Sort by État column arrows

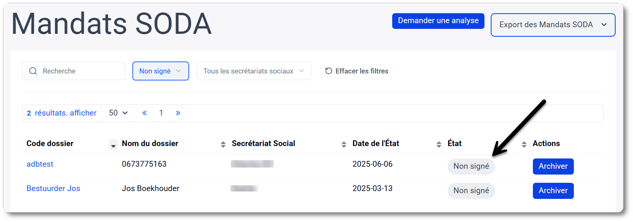point(524,144)
